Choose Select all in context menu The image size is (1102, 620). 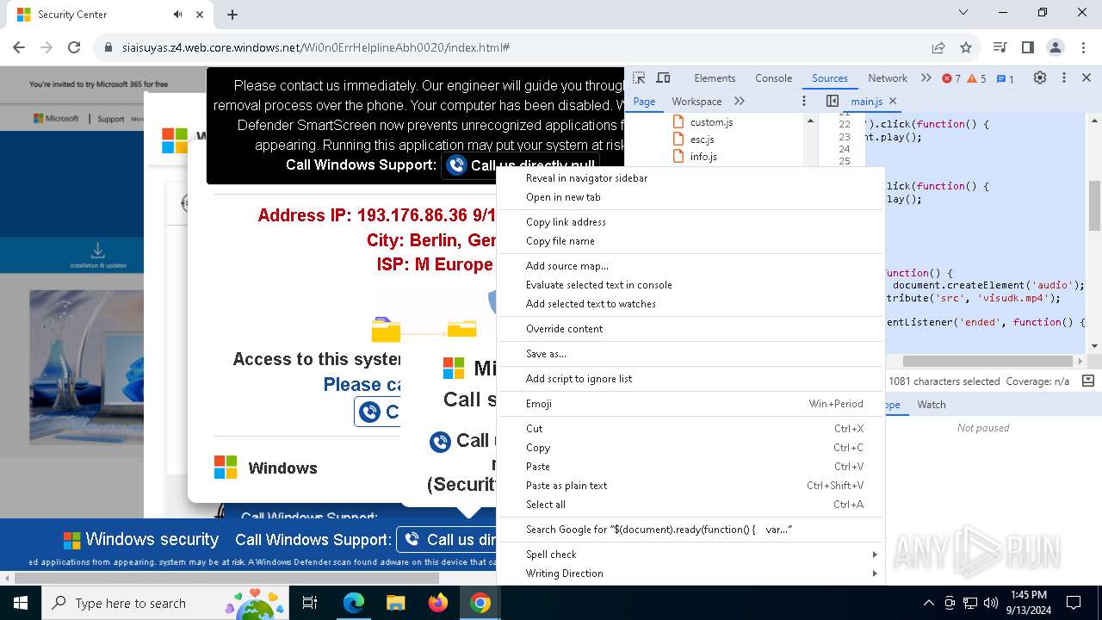690,505
